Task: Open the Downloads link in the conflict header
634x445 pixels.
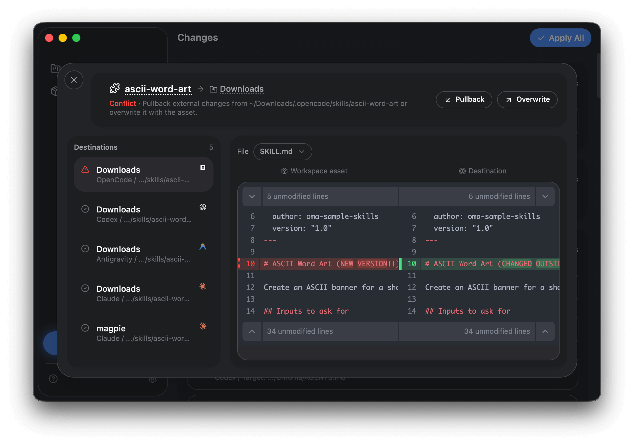Action: click(x=241, y=89)
